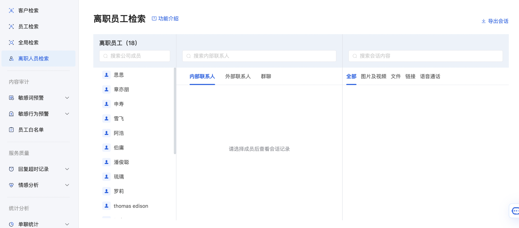
Task: Expand the 敏感词预警 chevron
Action: tap(67, 98)
